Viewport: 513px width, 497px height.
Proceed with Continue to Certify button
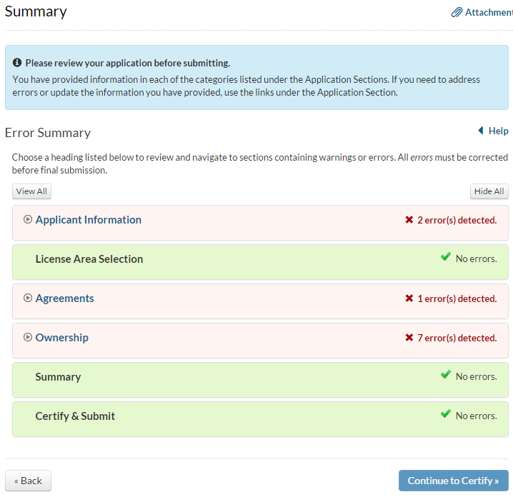[x=453, y=481]
